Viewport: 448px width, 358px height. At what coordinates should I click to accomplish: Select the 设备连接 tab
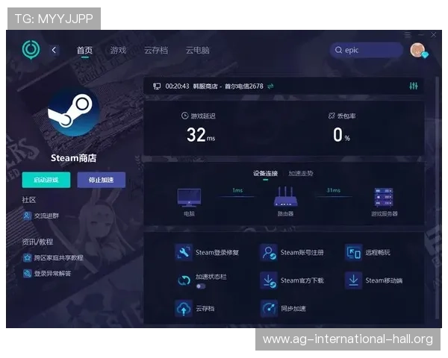click(265, 174)
